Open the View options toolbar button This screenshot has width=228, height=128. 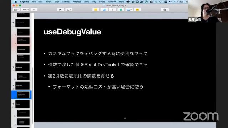(x=16, y=10)
